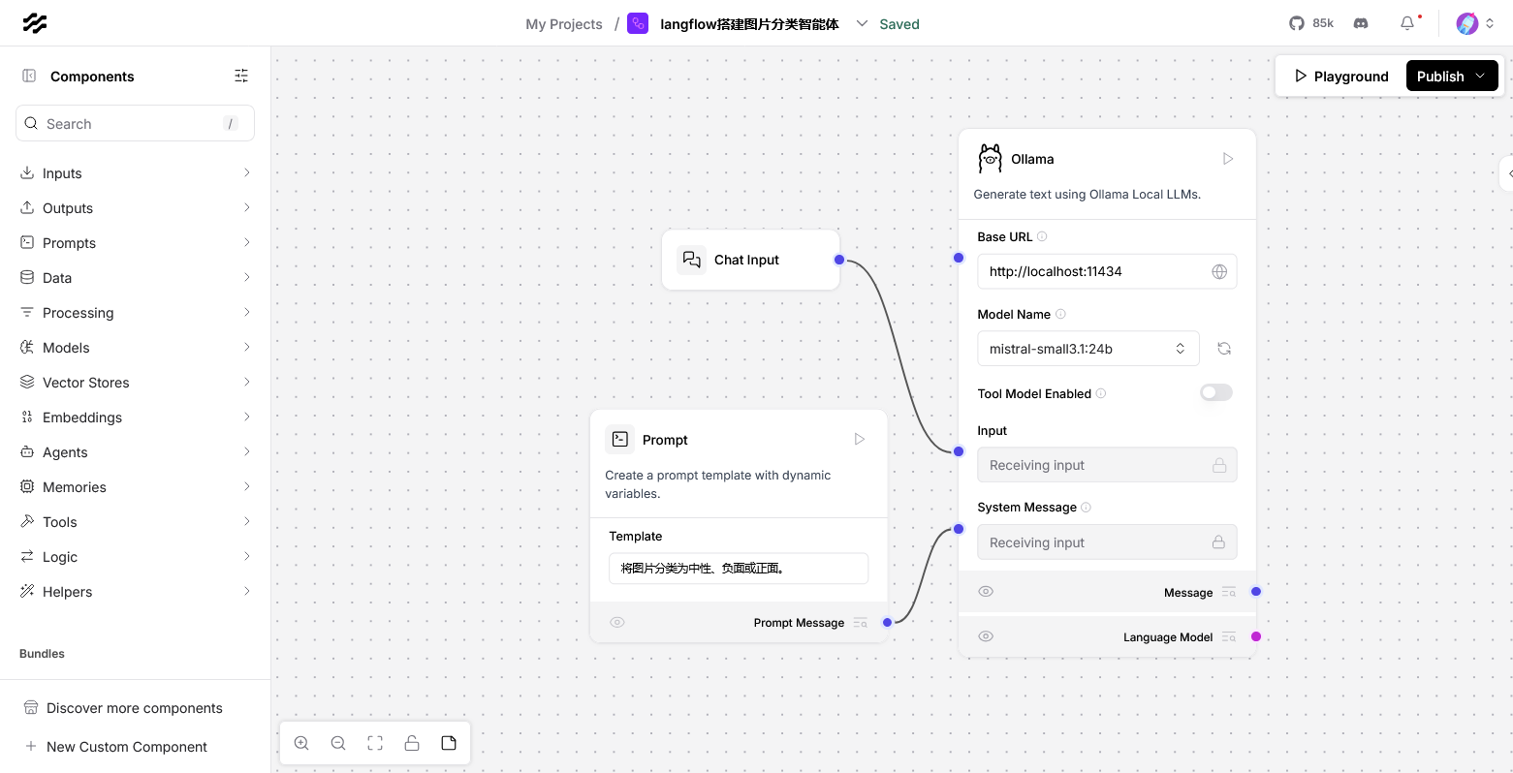The height and width of the screenshot is (773, 1513).
Task: Collapse the Components sidebar panel icon
Action: pos(29,76)
